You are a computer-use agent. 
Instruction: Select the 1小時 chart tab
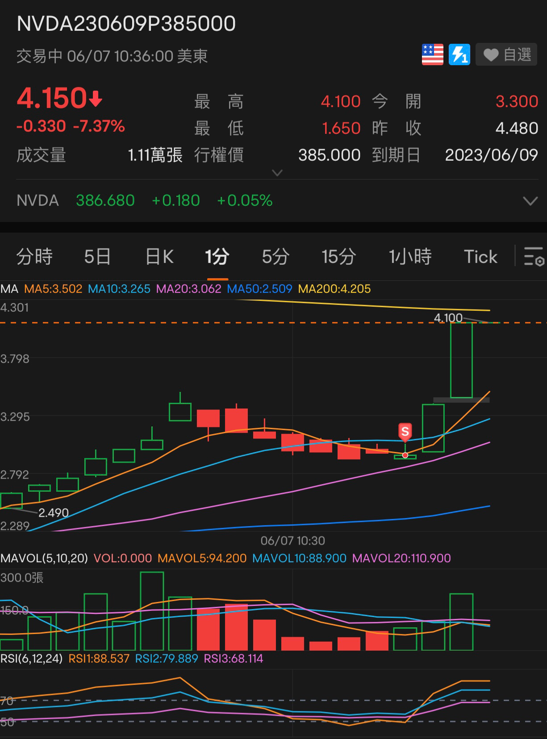click(410, 257)
